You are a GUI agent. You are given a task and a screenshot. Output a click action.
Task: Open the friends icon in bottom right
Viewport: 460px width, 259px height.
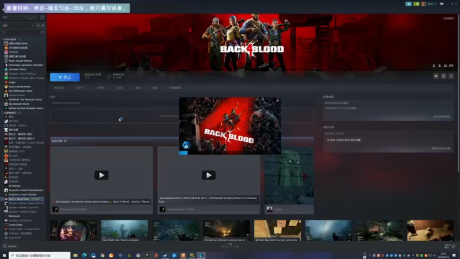tap(454, 246)
